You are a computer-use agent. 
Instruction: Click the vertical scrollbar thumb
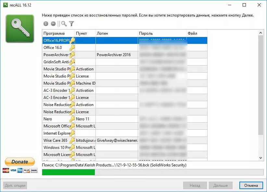pyautogui.click(x=261, y=85)
